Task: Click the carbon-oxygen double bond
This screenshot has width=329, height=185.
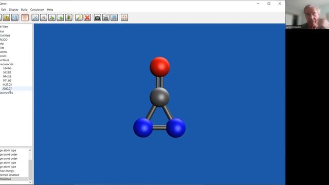Action: click(160, 82)
